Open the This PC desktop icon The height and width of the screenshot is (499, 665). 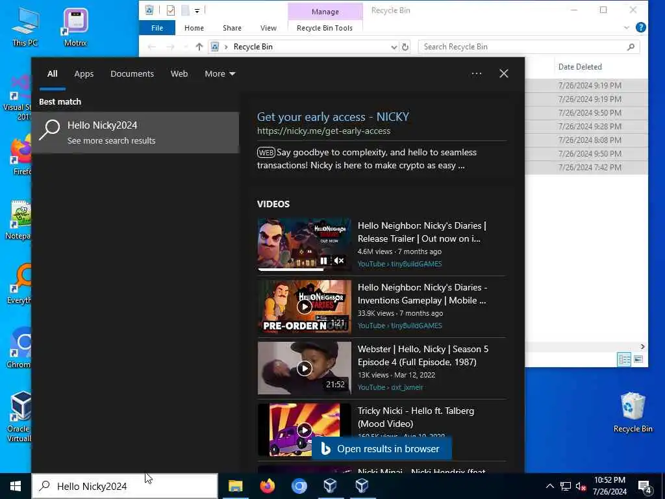25,26
